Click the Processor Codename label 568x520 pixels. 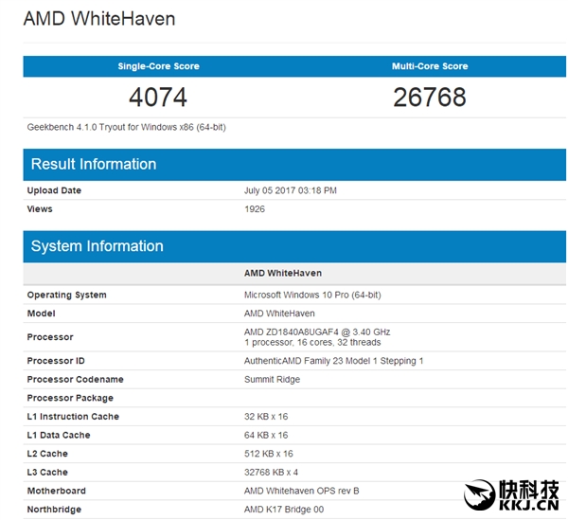(75, 380)
